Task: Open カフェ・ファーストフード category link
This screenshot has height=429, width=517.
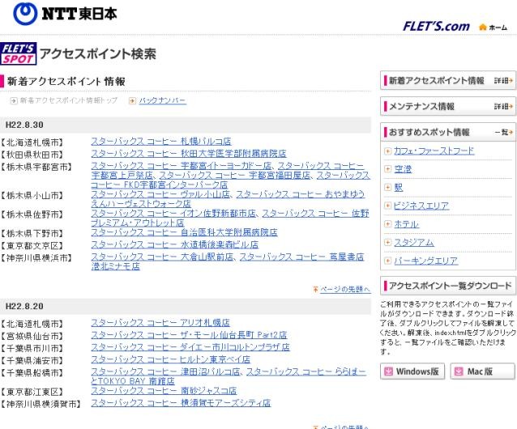Action: tap(434, 151)
